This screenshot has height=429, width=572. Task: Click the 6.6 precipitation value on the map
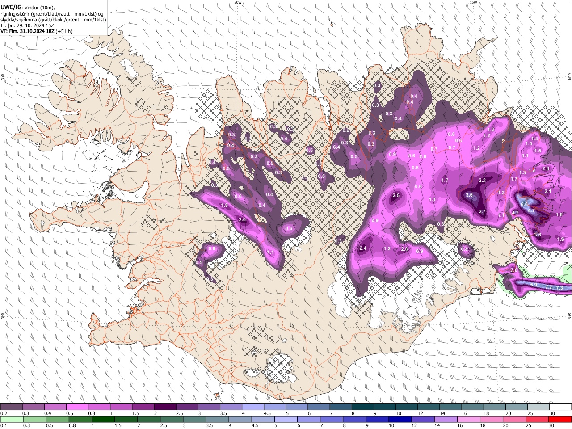524,205
